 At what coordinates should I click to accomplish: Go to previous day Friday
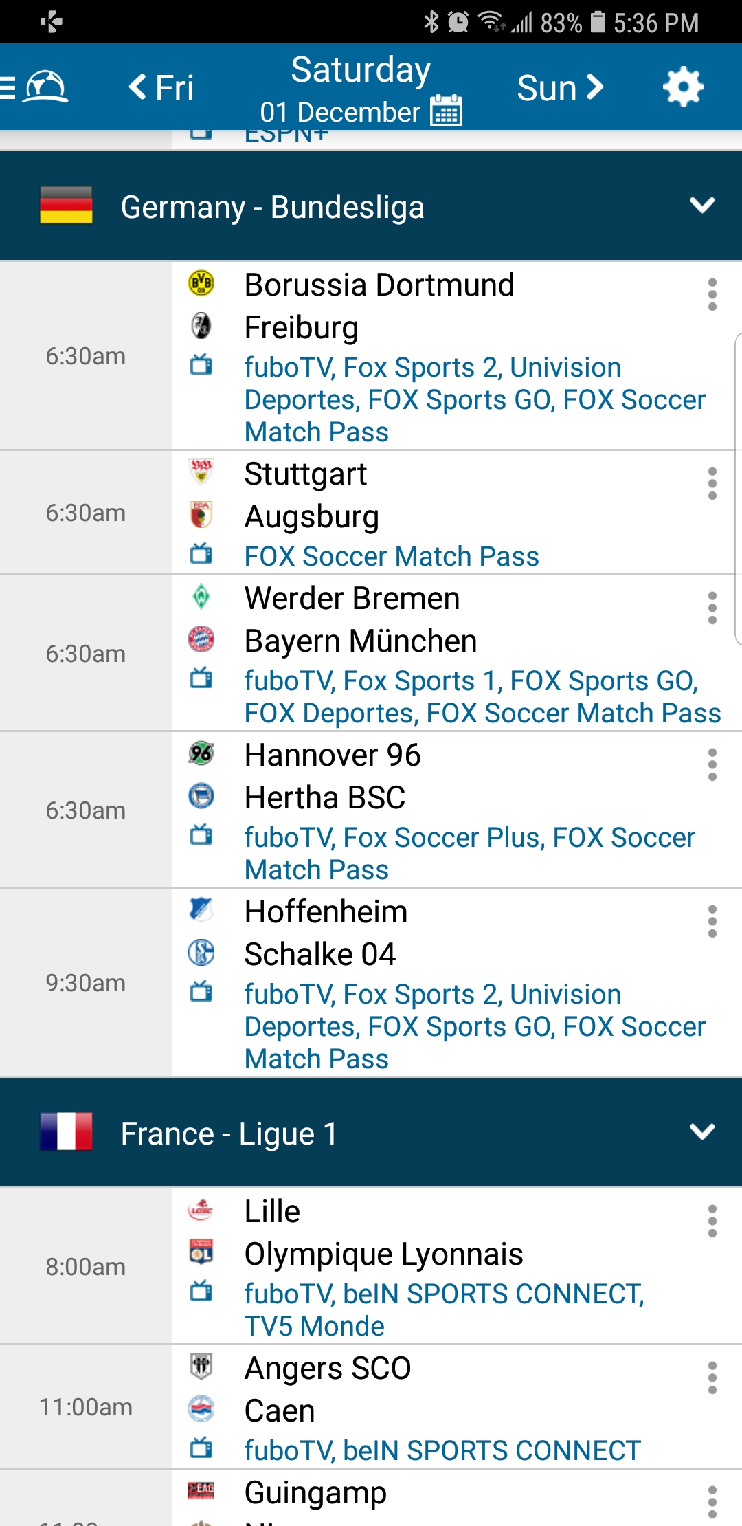coord(162,88)
